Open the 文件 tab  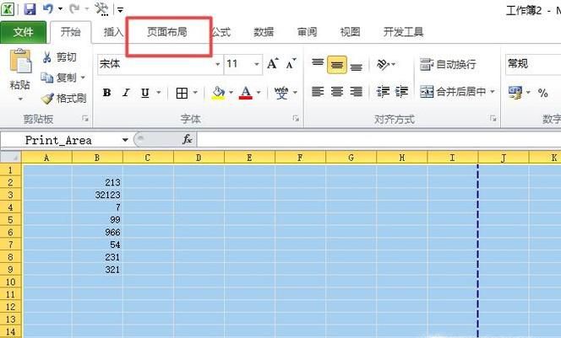pos(24,32)
